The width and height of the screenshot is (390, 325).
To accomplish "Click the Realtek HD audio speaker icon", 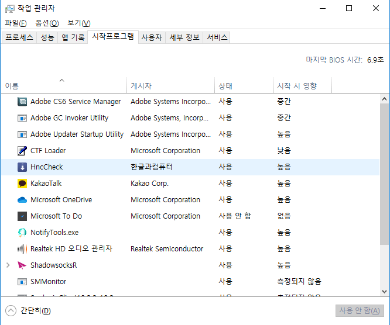I will click(22, 249).
